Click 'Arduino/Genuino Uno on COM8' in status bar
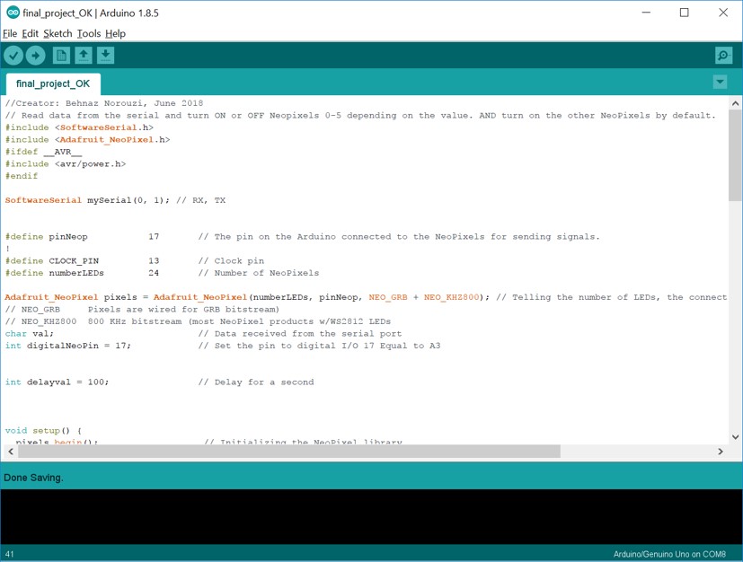 tap(669, 554)
